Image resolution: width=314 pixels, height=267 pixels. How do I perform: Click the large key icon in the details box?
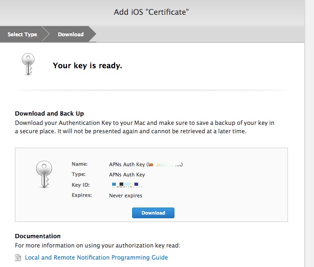coord(43,174)
